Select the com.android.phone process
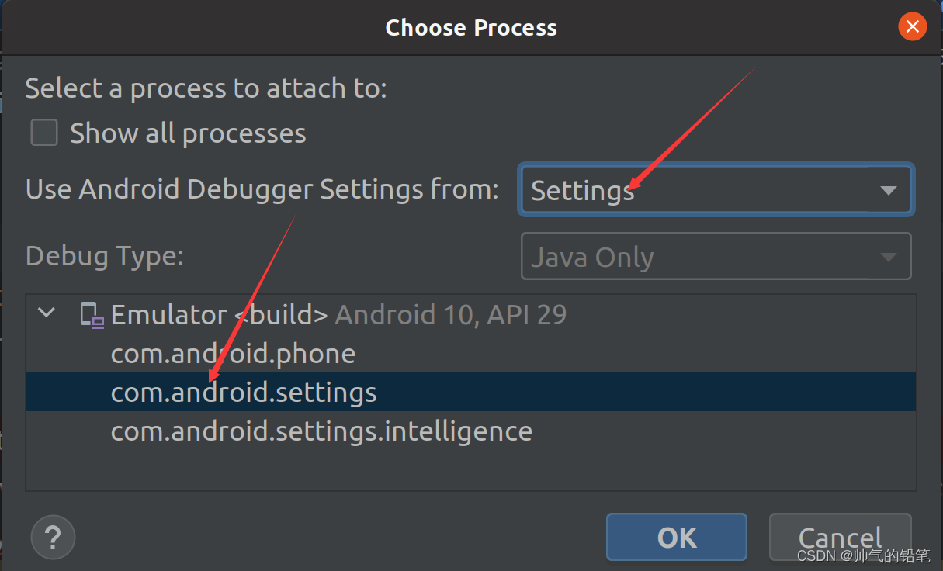This screenshot has height=571, width=943. (x=233, y=353)
